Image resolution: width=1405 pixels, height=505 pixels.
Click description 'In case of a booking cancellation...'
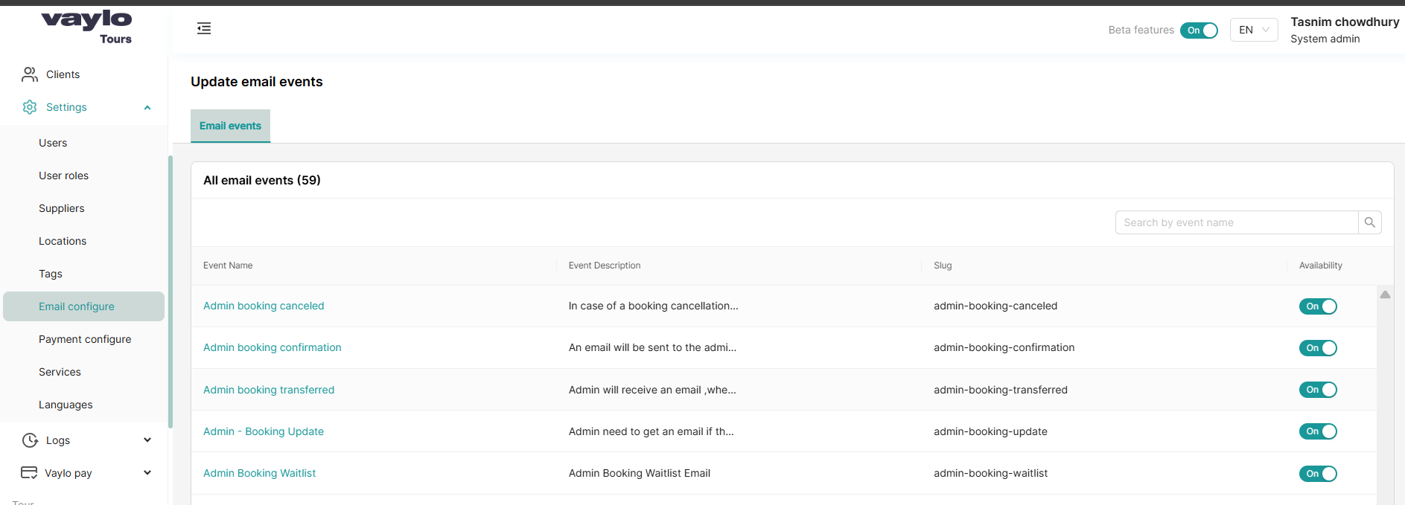[654, 306]
